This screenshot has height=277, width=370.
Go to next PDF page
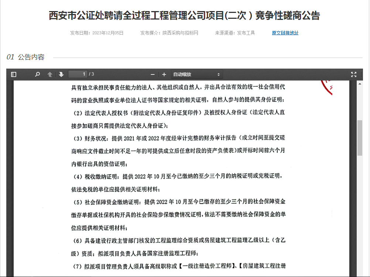[61, 75]
